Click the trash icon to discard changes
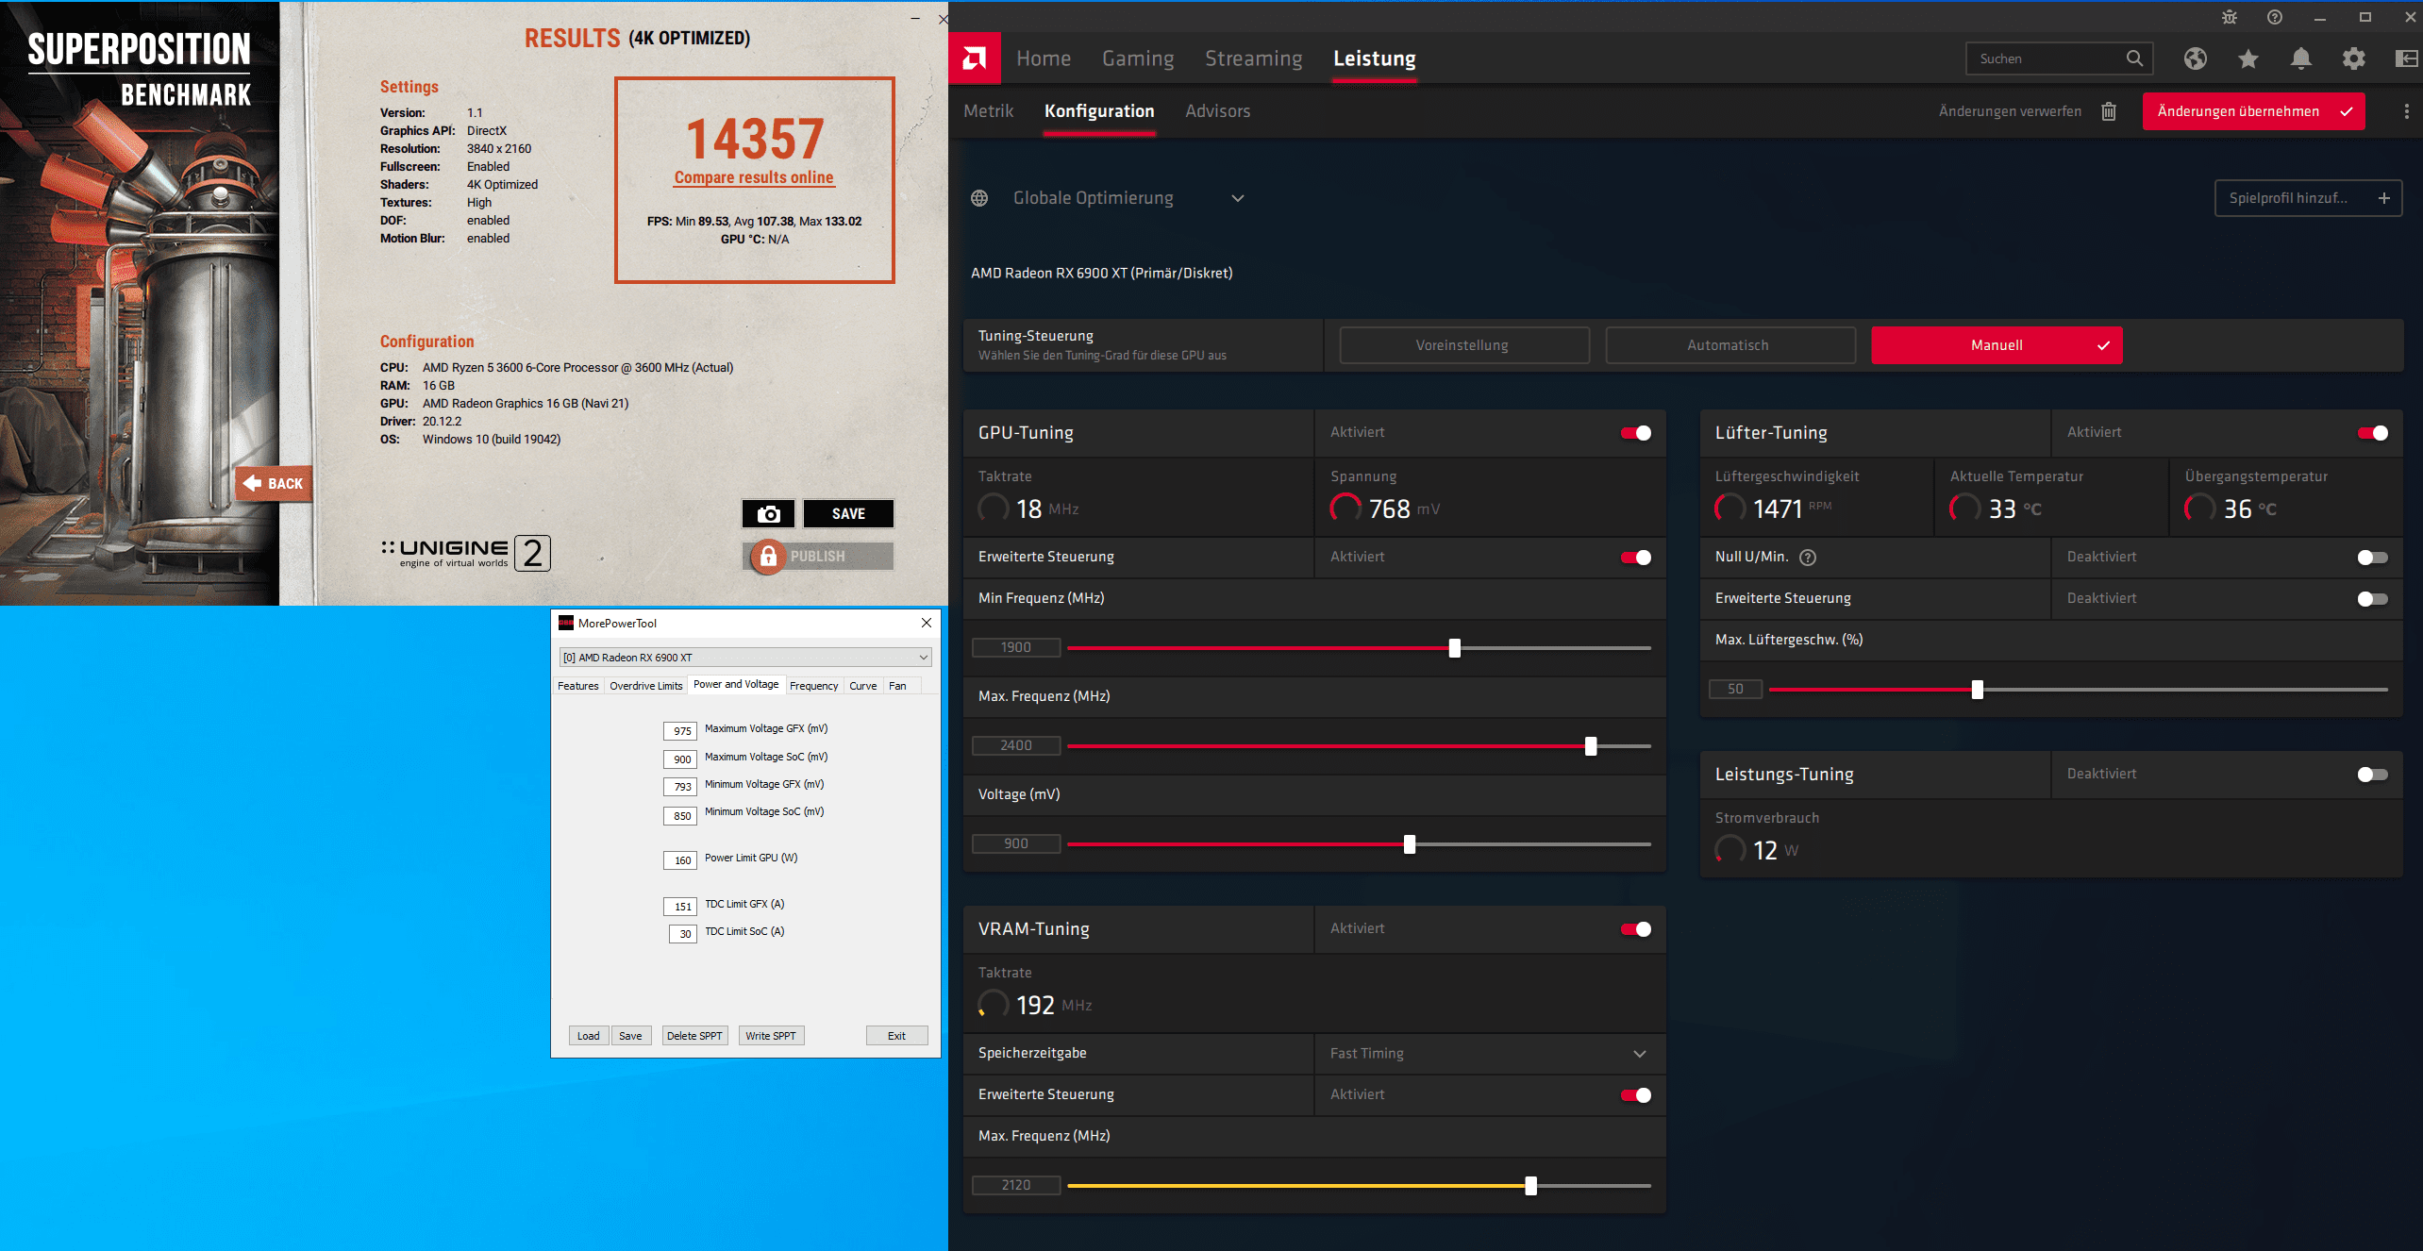Viewport: 2423px width, 1251px height. (x=2109, y=111)
